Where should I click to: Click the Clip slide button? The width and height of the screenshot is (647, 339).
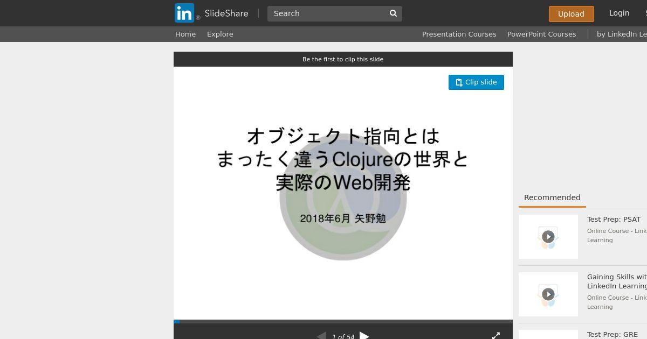(476, 82)
